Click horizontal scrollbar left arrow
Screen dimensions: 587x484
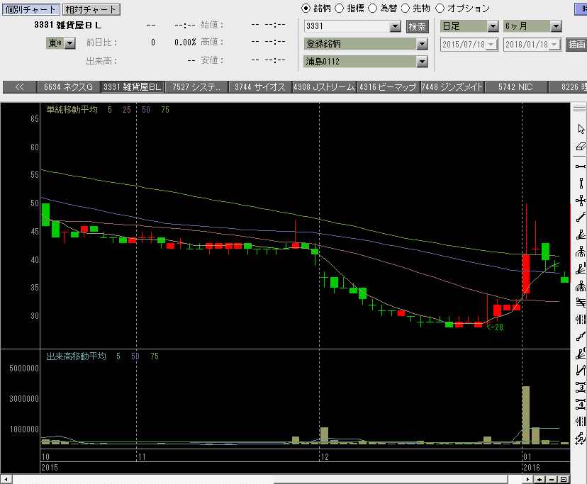coord(6,479)
